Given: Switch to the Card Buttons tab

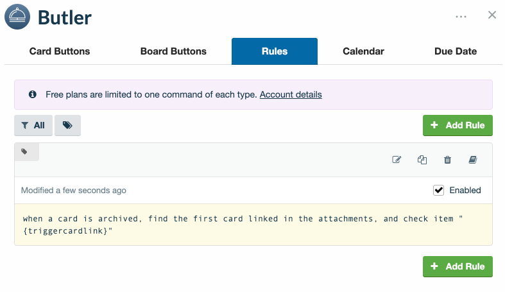Looking at the screenshot, I should (60, 51).
